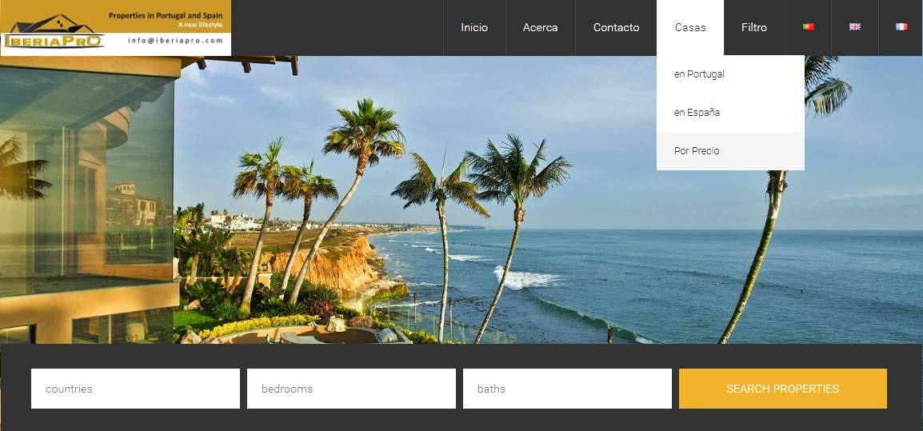
Task: Pick the 'Por Precio' submenu option
Action: click(x=697, y=151)
